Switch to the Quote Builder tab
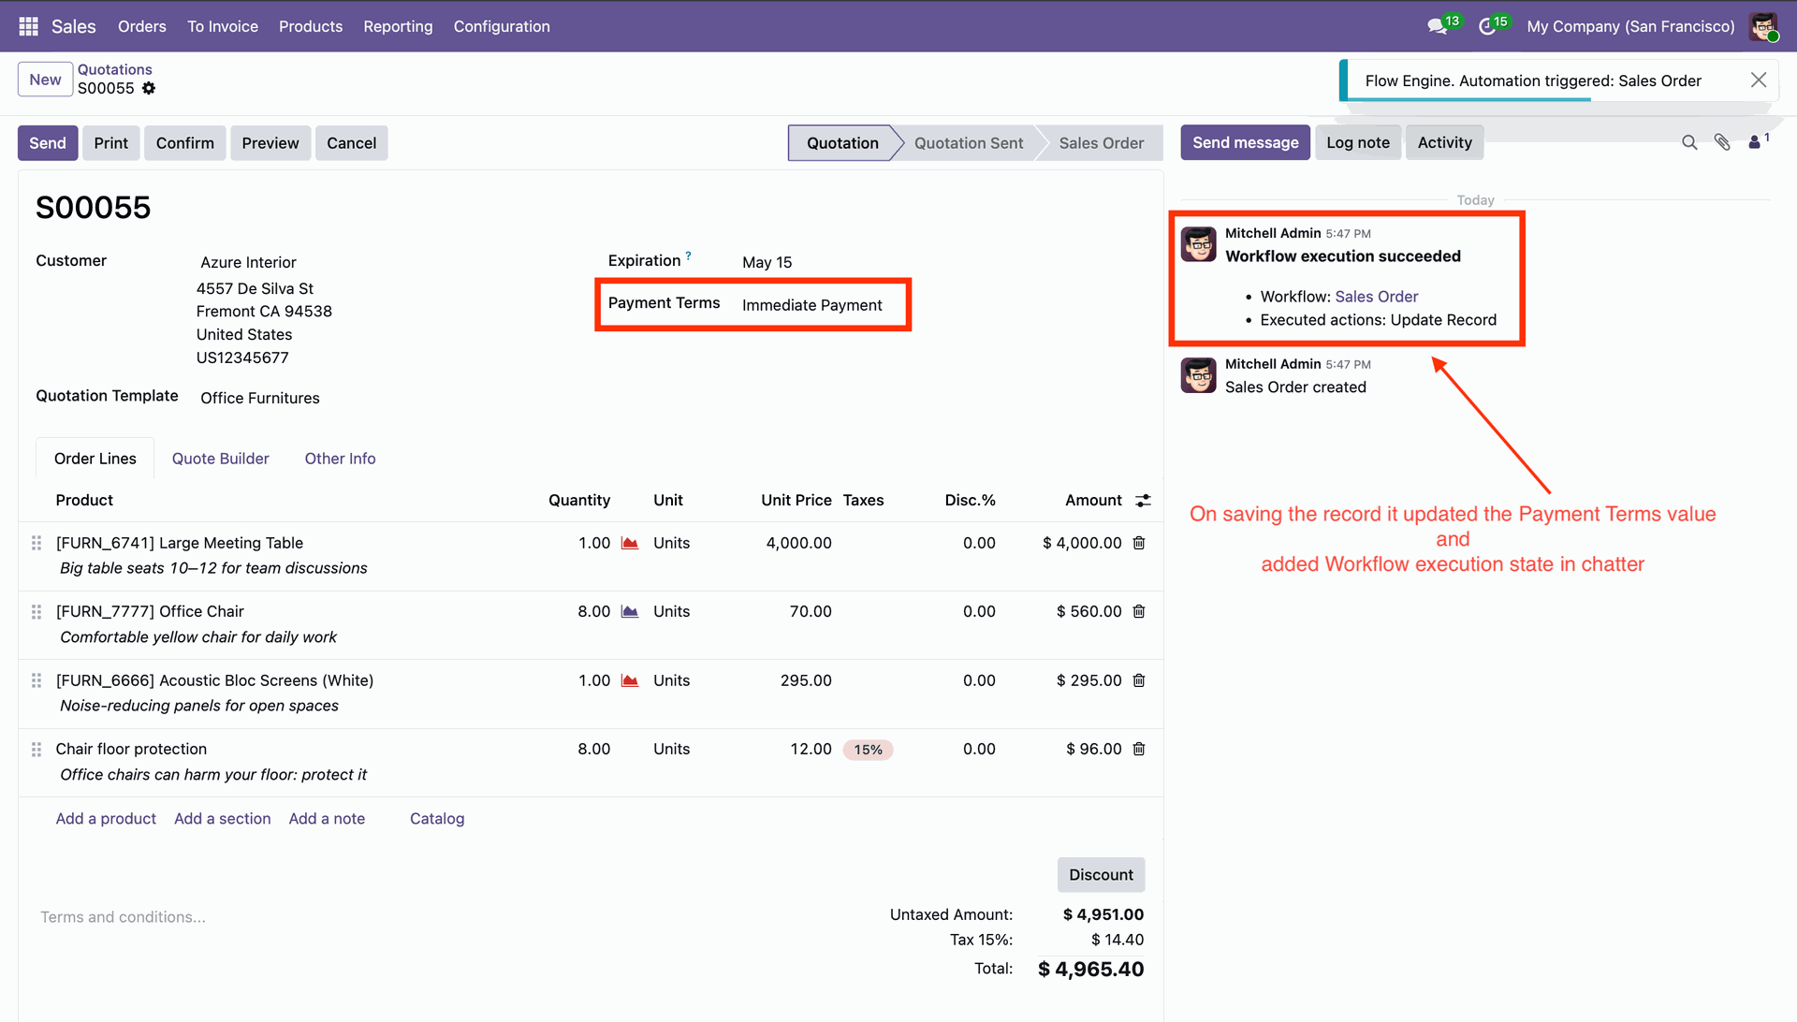The width and height of the screenshot is (1797, 1022). pos(220,459)
